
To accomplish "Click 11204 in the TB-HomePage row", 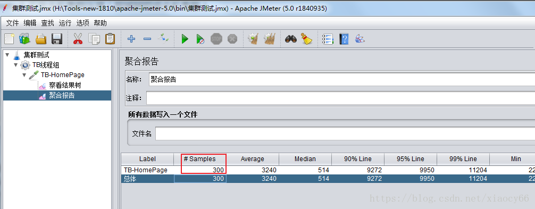I will pyautogui.click(x=463, y=170).
